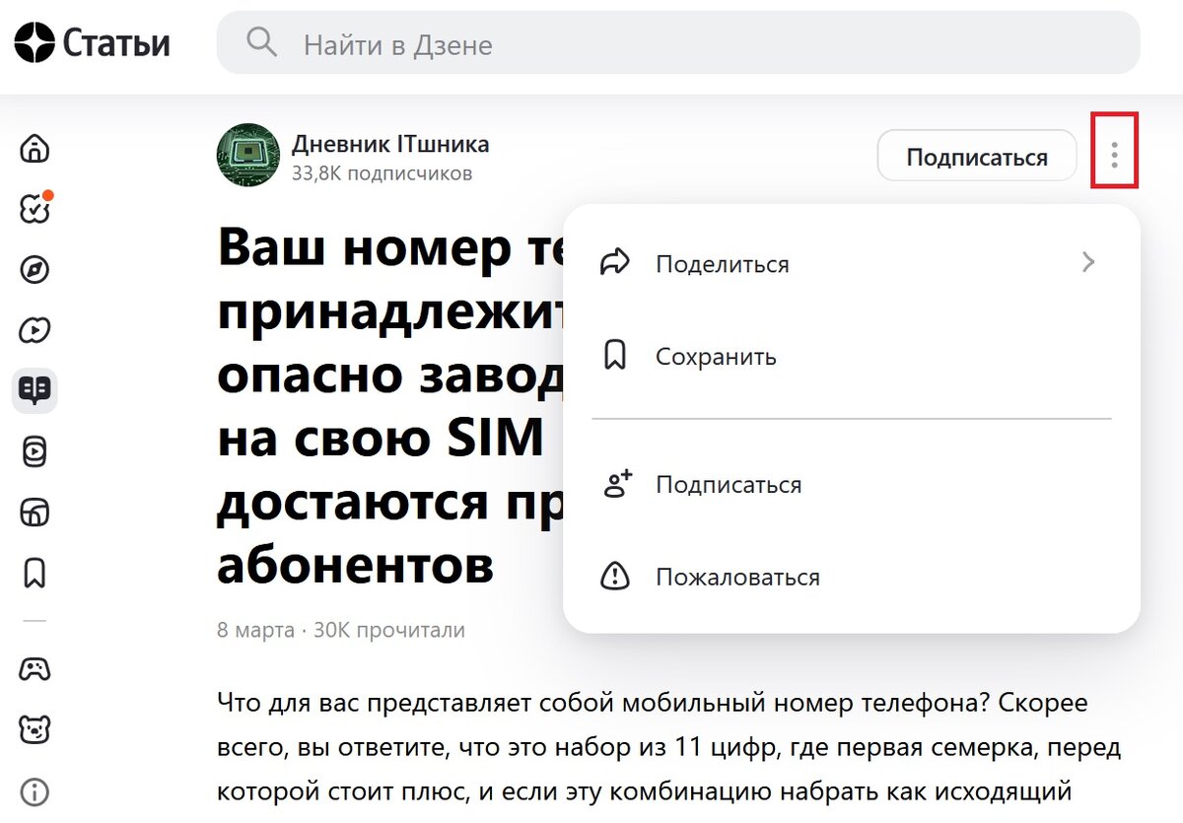The height and width of the screenshot is (823, 1183).
Task: Expand the Поделиться share submenu chevron
Action: click(x=1087, y=262)
